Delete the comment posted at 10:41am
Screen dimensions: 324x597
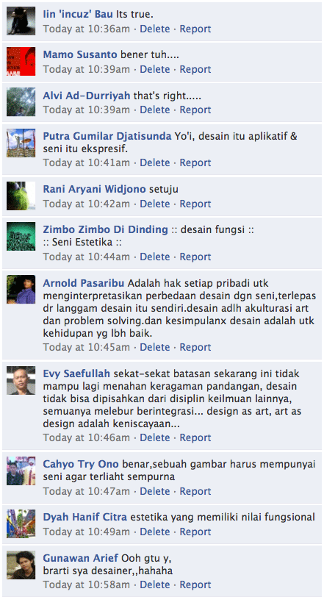pyautogui.click(x=155, y=162)
